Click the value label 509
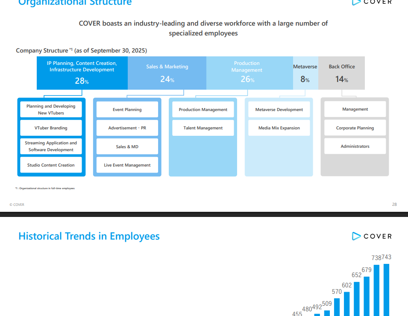Screen dimensions: 408x316 tap(327, 304)
